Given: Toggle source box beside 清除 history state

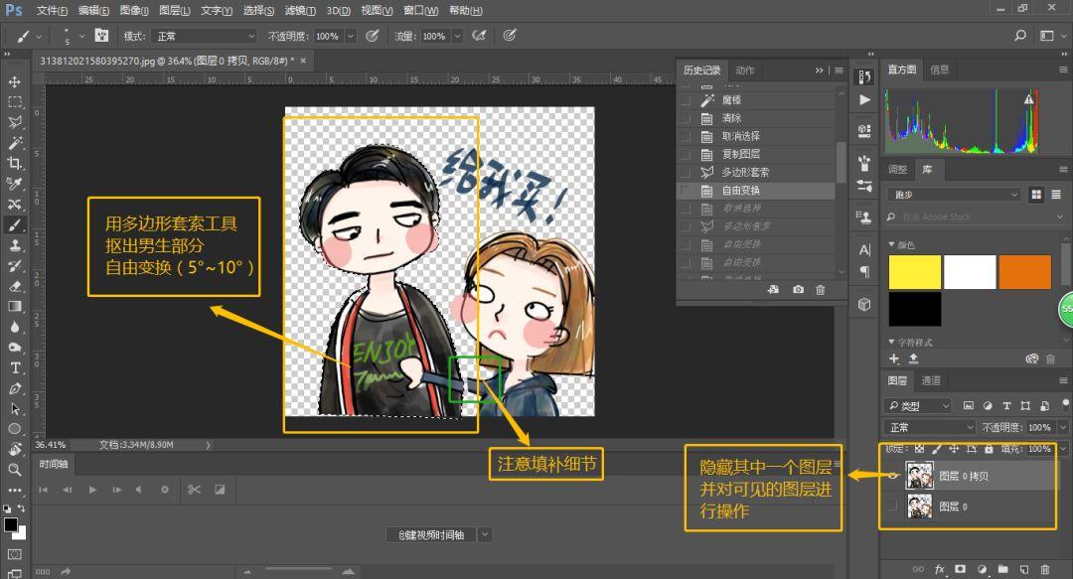Looking at the screenshot, I should [x=685, y=118].
